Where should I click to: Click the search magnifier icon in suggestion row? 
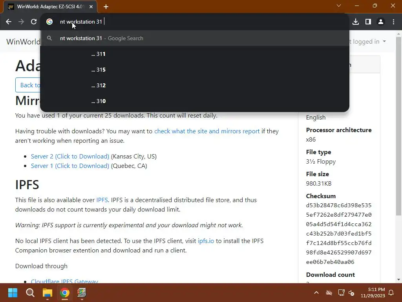49,38
